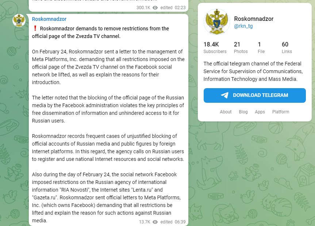This screenshot has width=315, height=226.
Task: Open the Blog footer link
Action: click(243, 112)
